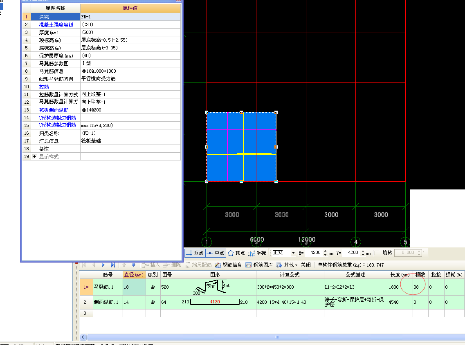Jump to last rebar record arrow
The height and width of the screenshot is (345, 465).
pyautogui.click(x=113, y=265)
